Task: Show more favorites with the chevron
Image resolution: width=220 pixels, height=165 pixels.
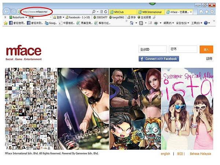Action: click(126, 21)
